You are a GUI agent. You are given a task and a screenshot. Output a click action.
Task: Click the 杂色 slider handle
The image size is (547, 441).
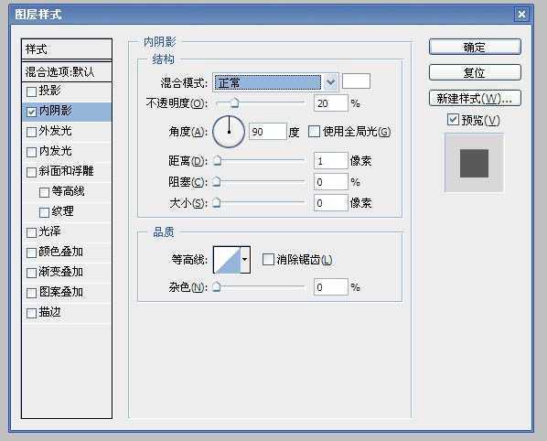[x=217, y=286]
